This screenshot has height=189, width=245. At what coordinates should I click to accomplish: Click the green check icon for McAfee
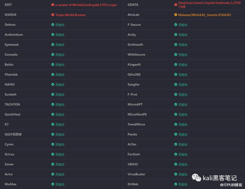(53, 184)
